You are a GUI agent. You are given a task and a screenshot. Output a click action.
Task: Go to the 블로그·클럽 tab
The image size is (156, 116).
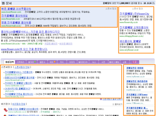(114, 62)
